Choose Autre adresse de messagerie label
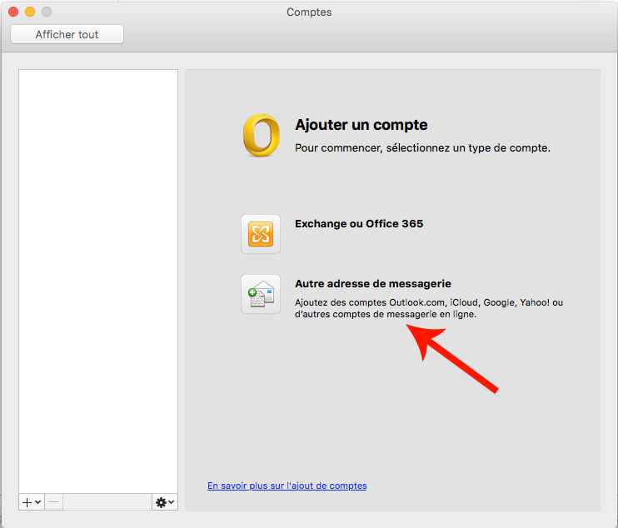This screenshot has width=618, height=528. click(372, 284)
